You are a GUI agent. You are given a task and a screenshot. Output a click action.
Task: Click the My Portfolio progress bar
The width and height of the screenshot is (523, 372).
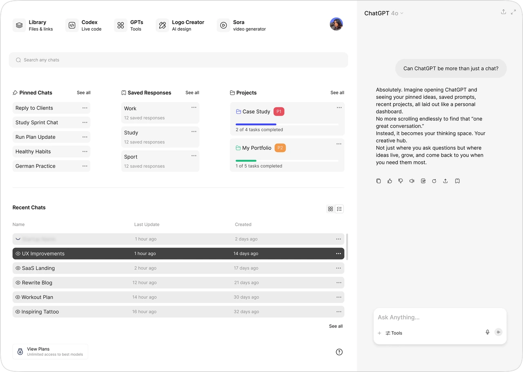(x=287, y=161)
